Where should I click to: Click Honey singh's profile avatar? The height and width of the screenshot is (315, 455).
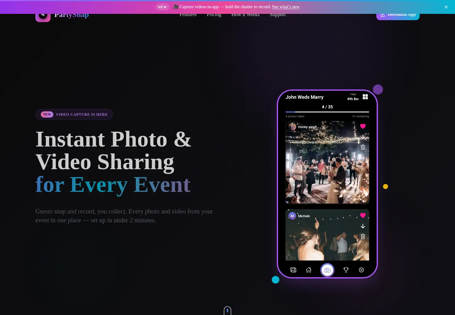click(x=292, y=127)
